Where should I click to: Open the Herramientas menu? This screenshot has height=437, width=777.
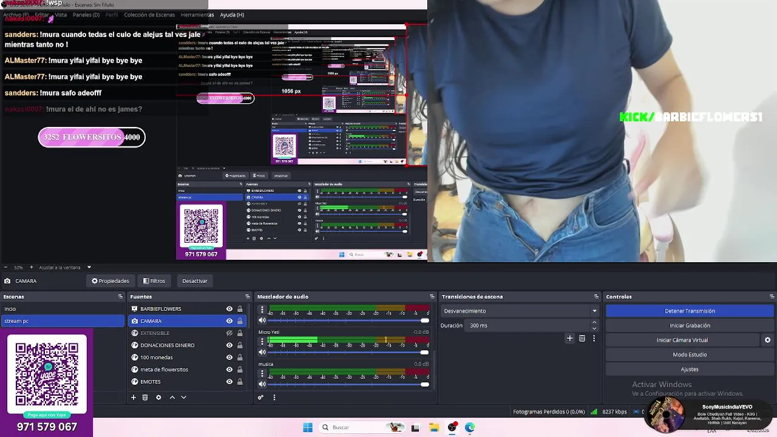(x=197, y=15)
